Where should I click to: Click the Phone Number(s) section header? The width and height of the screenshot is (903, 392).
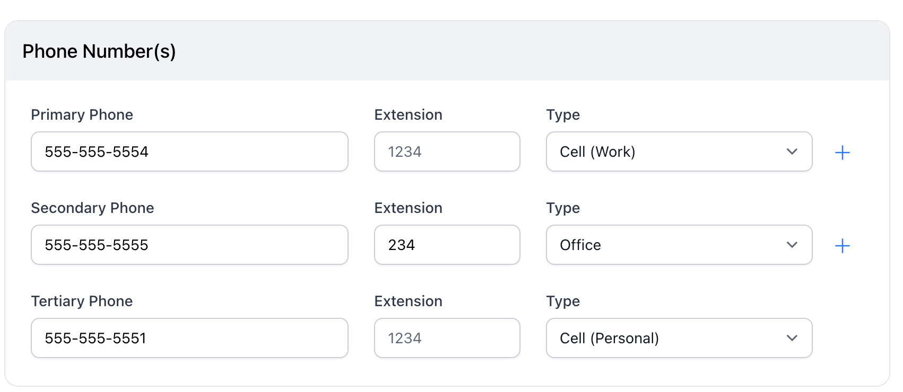click(x=99, y=51)
